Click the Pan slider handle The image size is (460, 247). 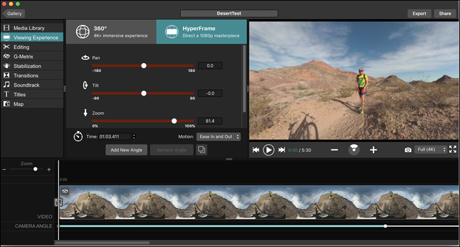[144, 66]
